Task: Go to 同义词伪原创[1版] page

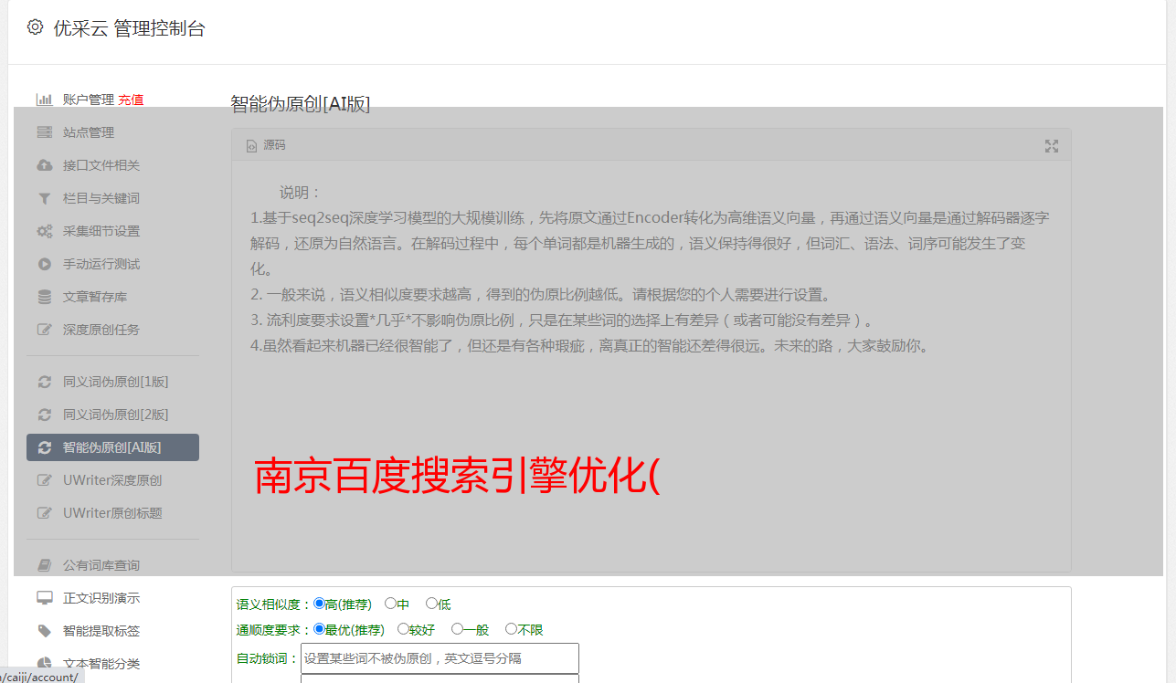Action: (x=116, y=382)
